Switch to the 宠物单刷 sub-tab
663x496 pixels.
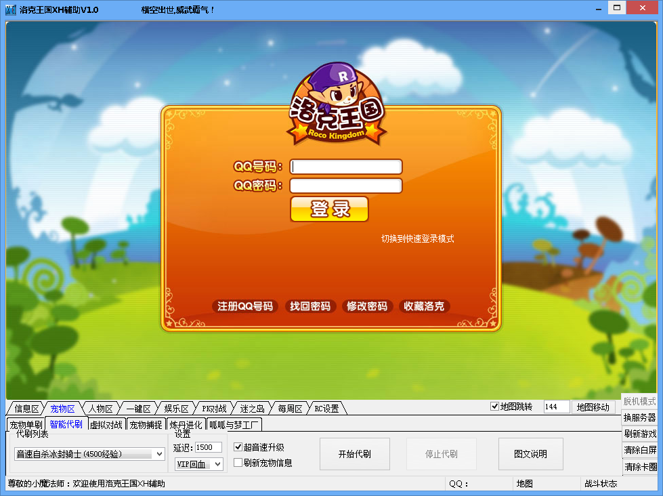coord(26,424)
